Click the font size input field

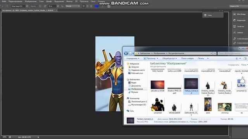52,6
